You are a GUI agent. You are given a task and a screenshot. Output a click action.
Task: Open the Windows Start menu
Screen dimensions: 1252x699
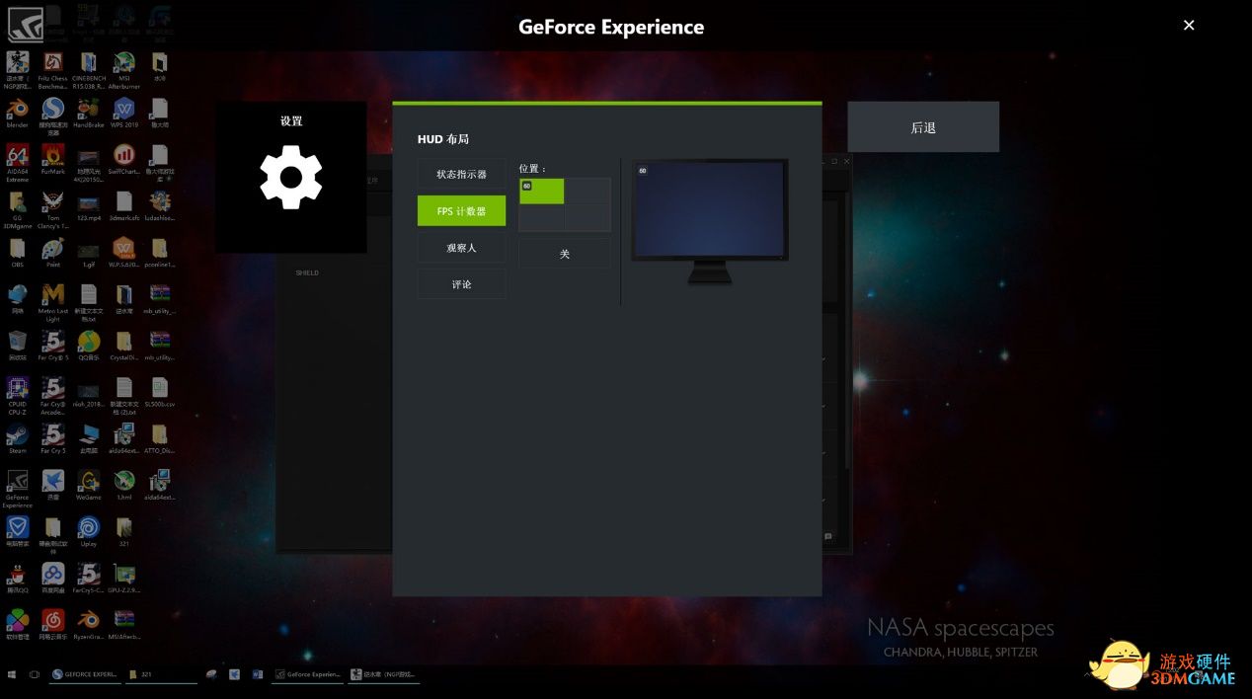[x=12, y=674]
